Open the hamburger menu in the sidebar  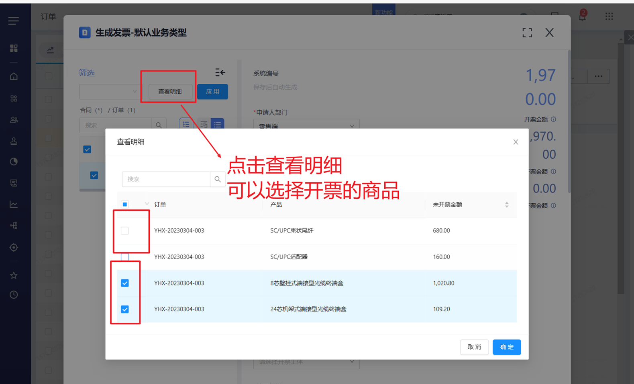point(14,21)
